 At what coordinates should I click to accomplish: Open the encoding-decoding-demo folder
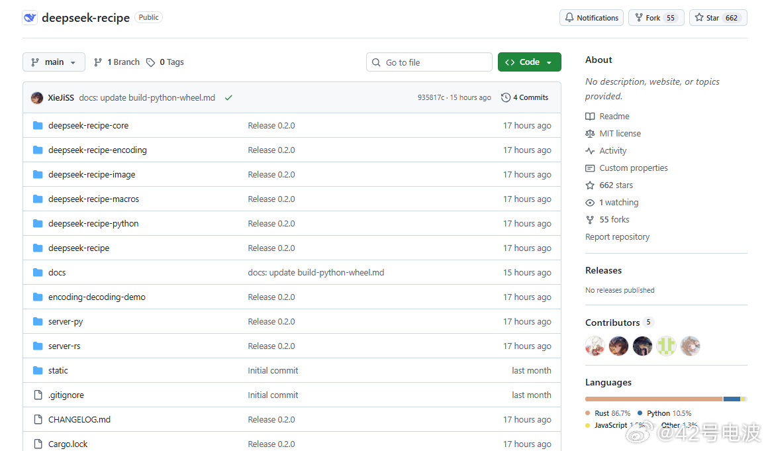[x=97, y=297]
